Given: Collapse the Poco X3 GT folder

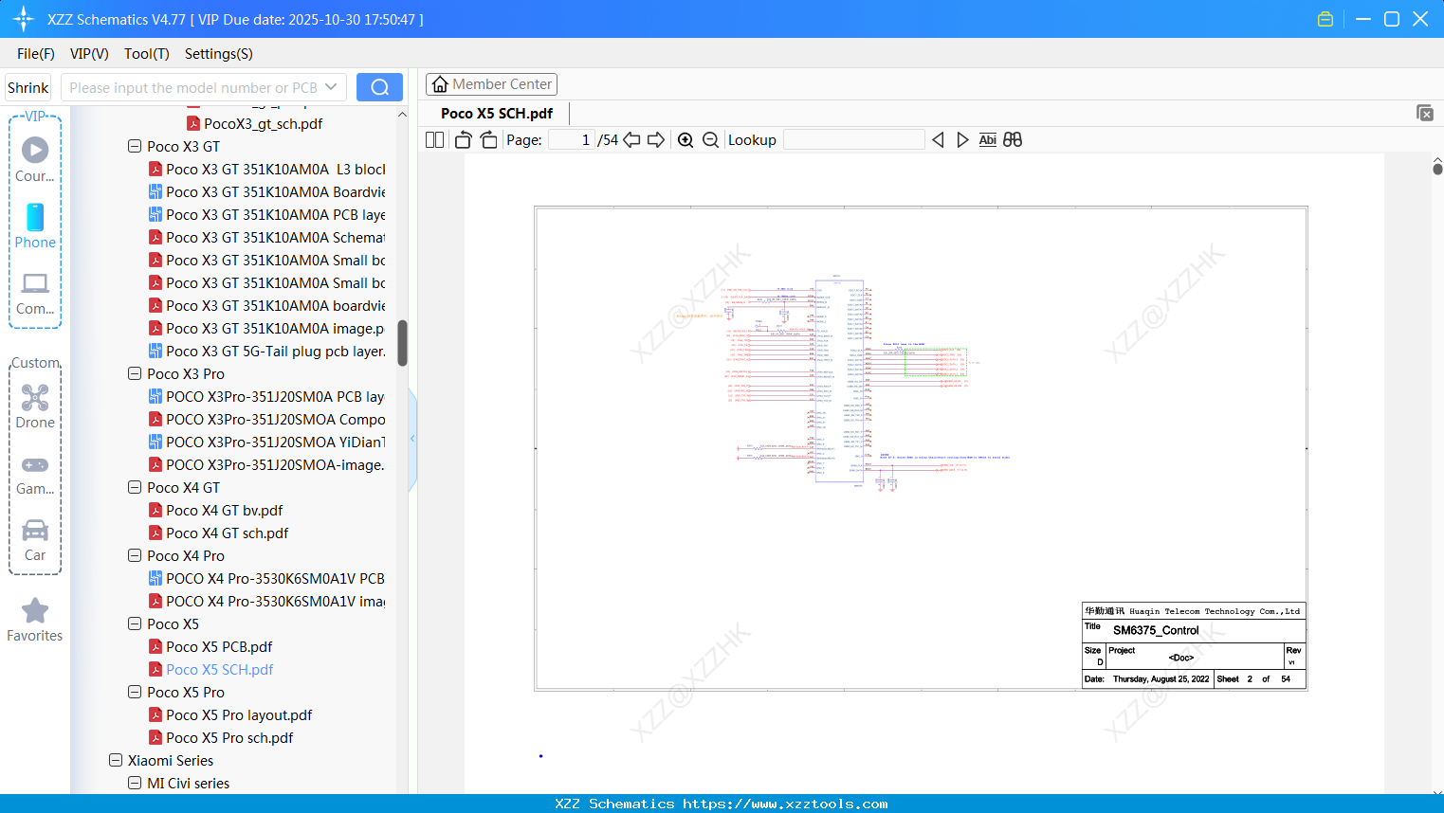Looking at the screenshot, I should pos(135,147).
